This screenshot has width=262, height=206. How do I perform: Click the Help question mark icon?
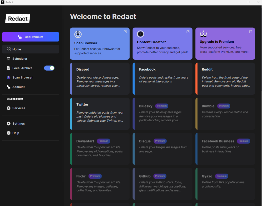(x=8, y=133)
